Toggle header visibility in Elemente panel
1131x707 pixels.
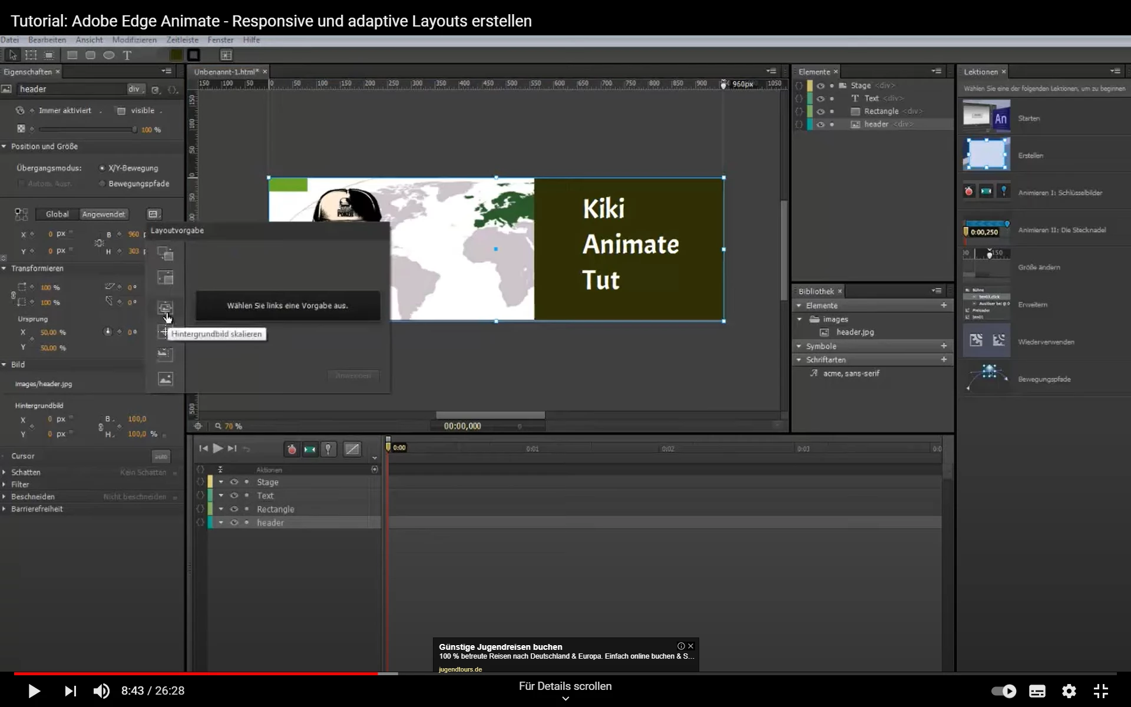click(x=820, y=124)
